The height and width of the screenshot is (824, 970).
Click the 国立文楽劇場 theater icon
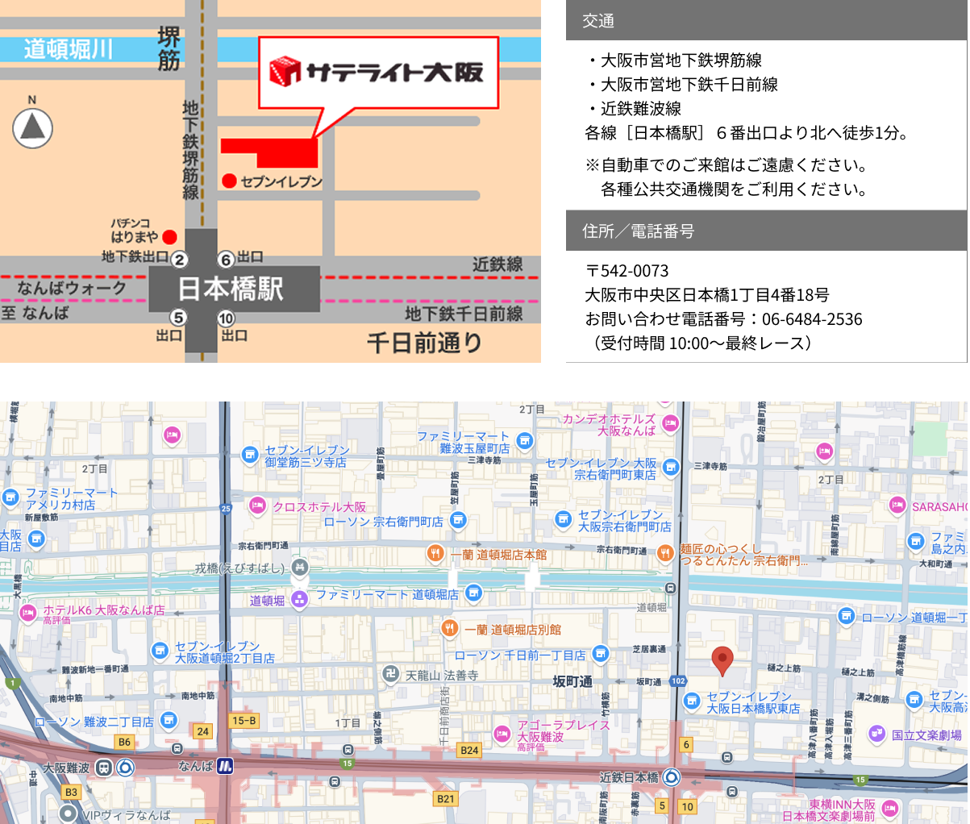pyautogui.click(x=877, y=735)
